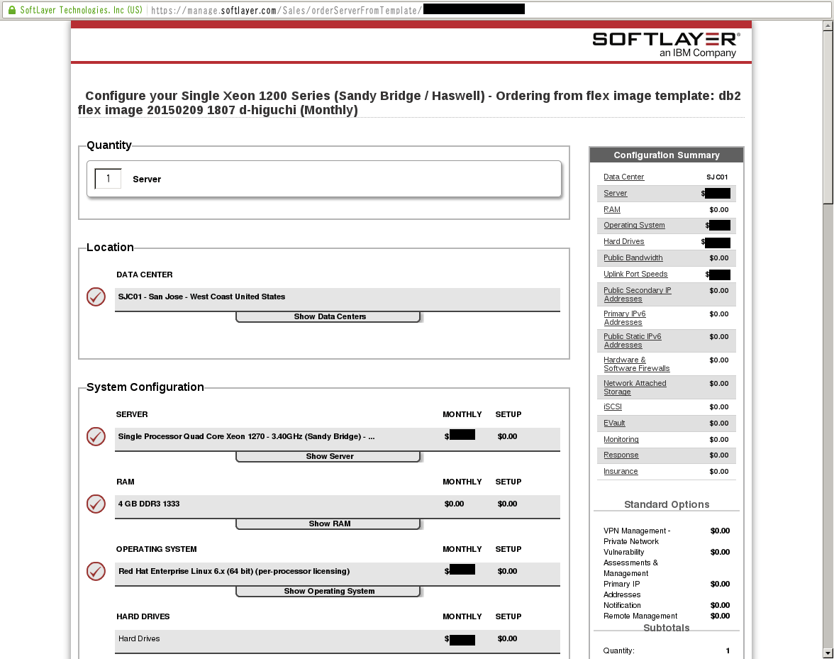Click Vulnerability Assessments & Management text

pos(631,563)
